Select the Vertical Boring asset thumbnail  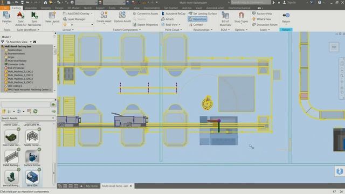[x=11, y=177]
